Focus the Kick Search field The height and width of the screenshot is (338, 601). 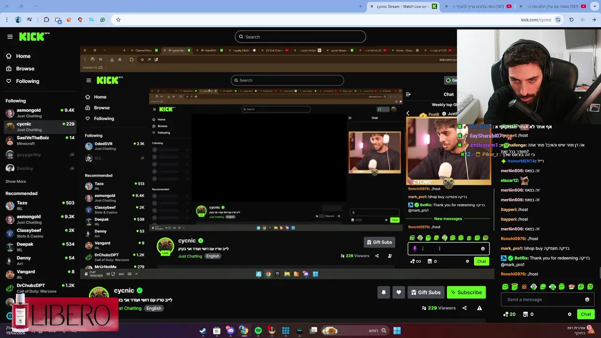(x=300, y=37)
